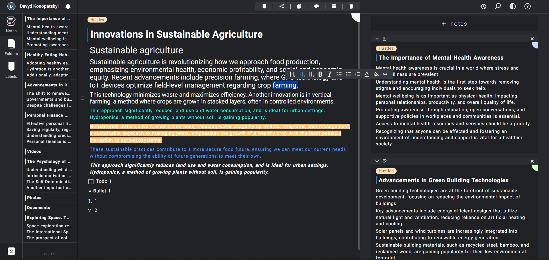Toggle Heading 2 formatting
The height and width of the screenshot is (260, 549).
point(302,74)
